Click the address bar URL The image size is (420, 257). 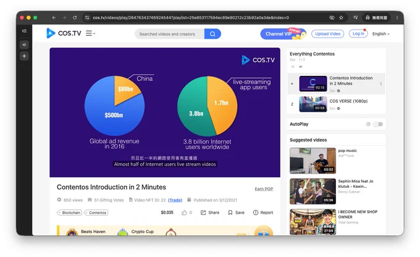tap(191, 18)
